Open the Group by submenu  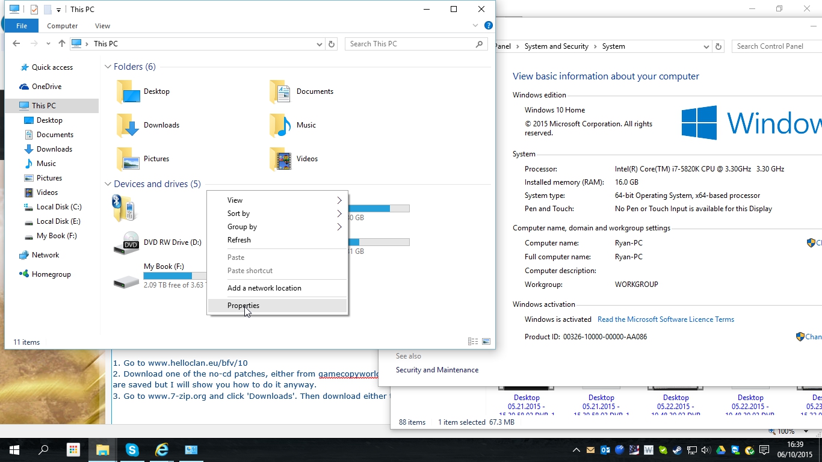[277, 227]
